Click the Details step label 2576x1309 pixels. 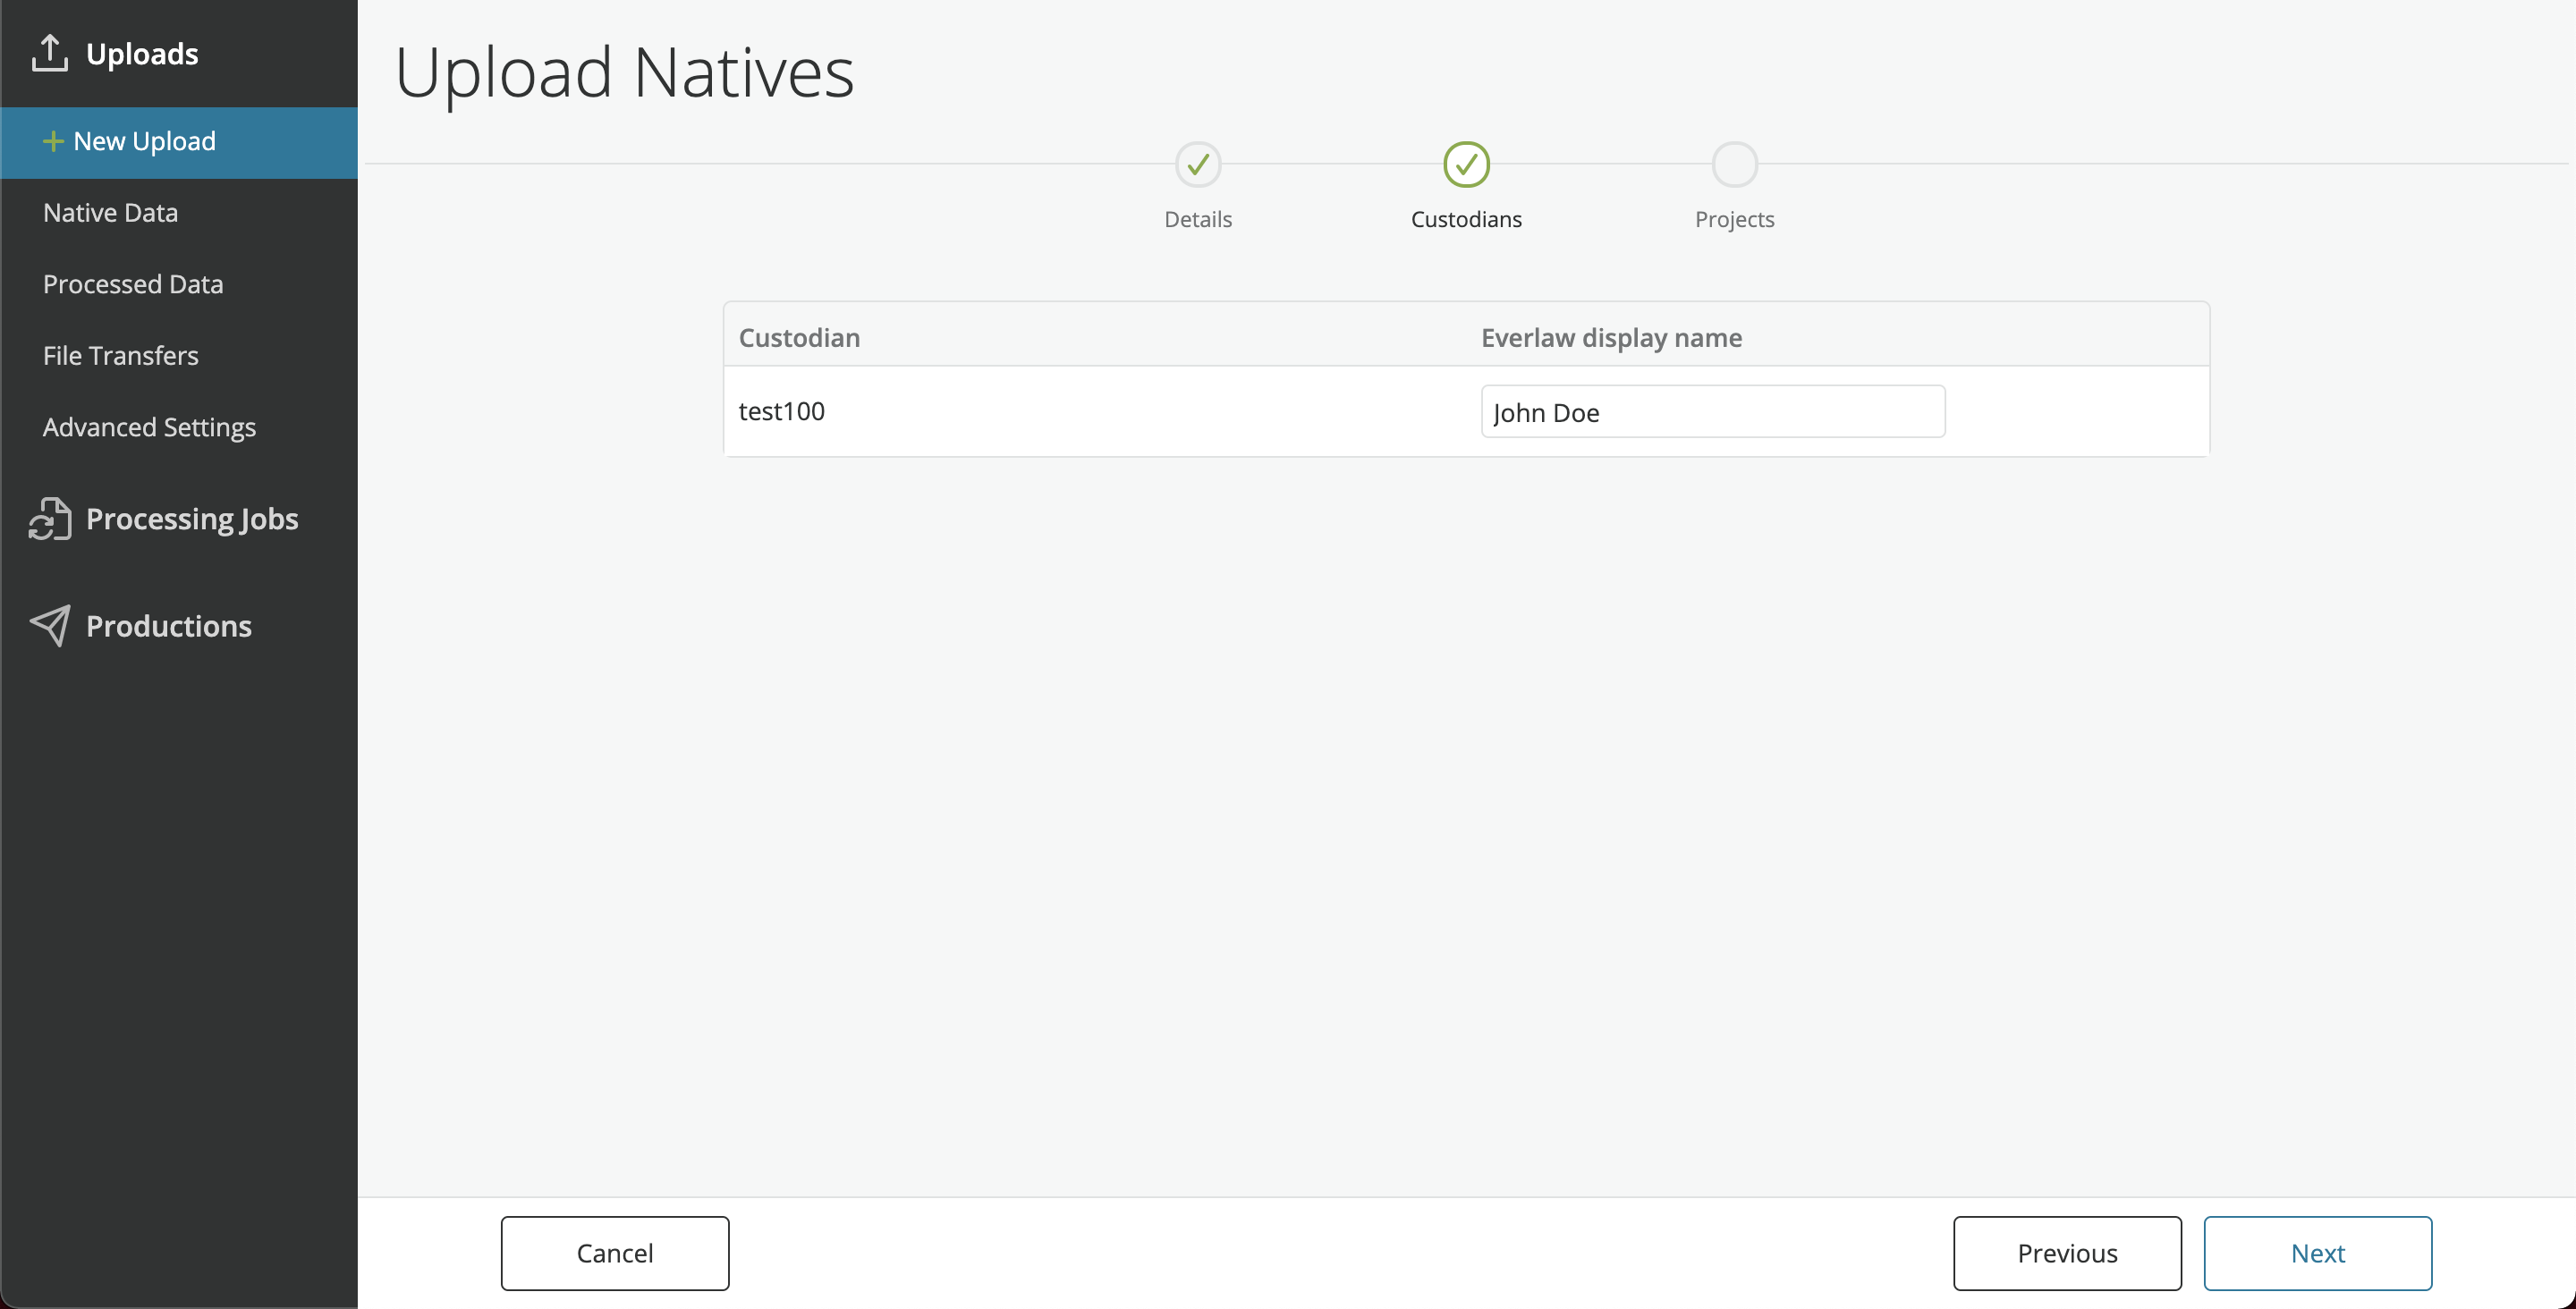(x=1198, y=220)
